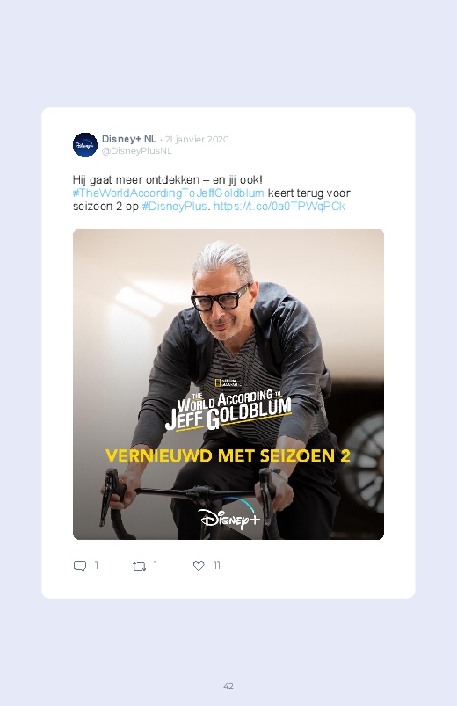The height and width of the screenshot is (706, 457).
Task: Click the 21 janvier 2020 date
Action: [x=197, y=139]
